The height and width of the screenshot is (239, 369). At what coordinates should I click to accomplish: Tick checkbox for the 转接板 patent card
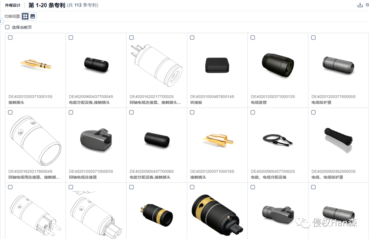192,37
